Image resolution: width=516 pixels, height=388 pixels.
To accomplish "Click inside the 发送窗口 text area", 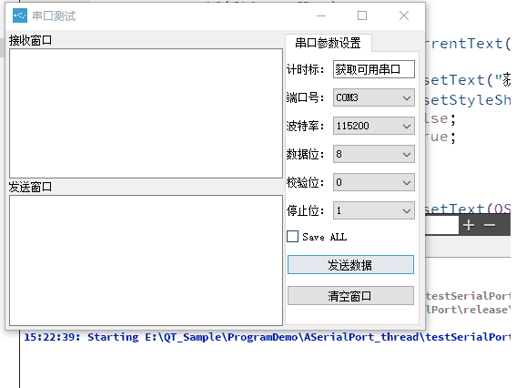I will click(147, 260).
